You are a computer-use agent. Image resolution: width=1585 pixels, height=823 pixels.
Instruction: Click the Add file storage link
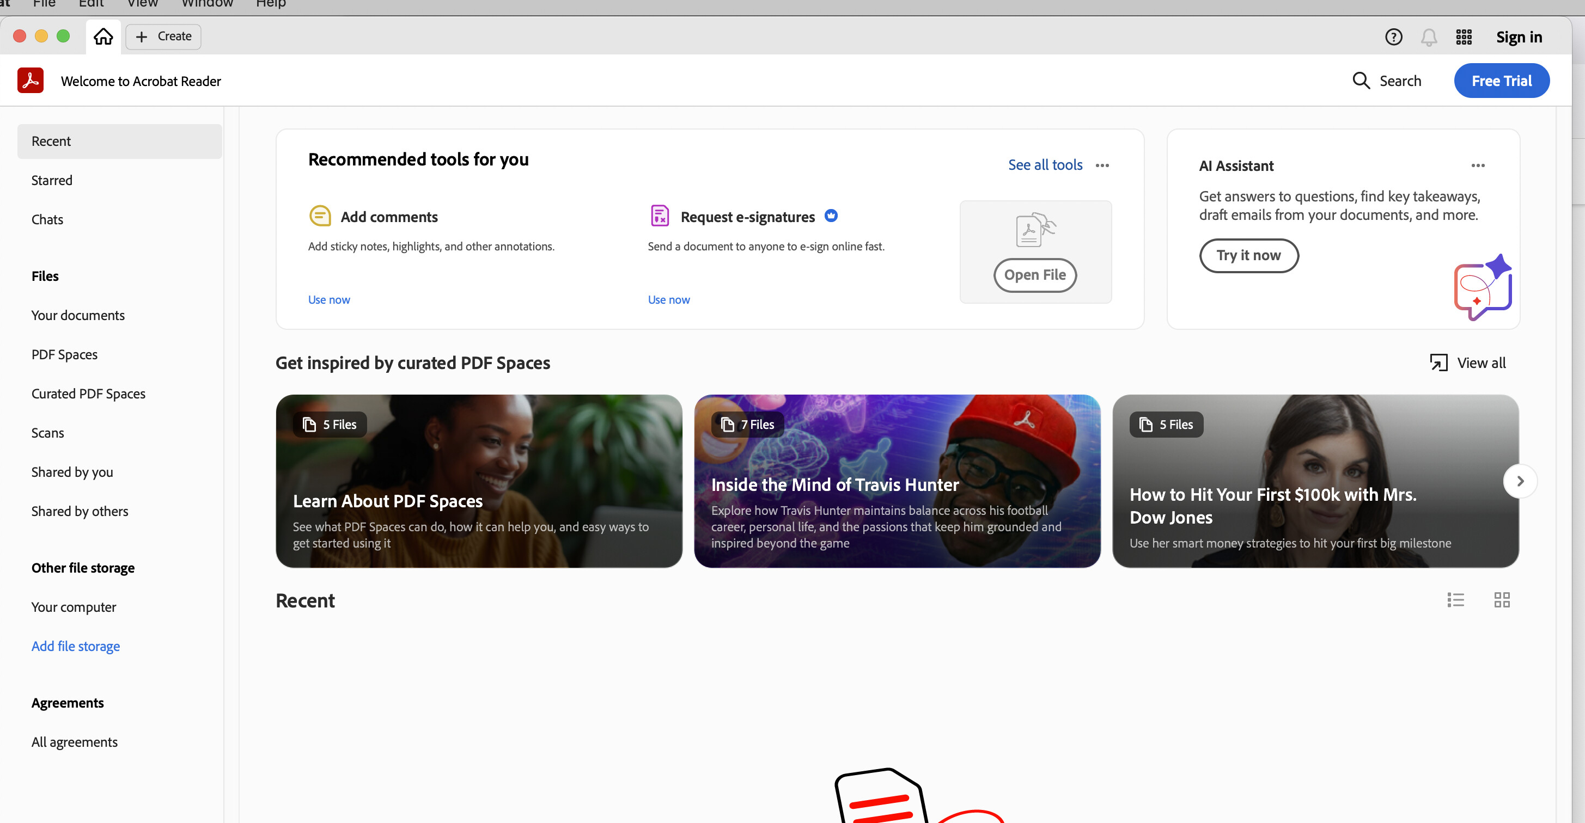(x=75, y=646)
